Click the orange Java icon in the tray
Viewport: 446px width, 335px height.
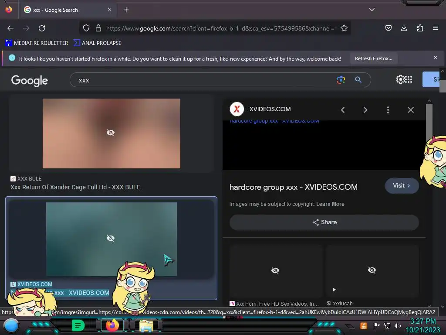pyautogui.click(x=363, y=325)
